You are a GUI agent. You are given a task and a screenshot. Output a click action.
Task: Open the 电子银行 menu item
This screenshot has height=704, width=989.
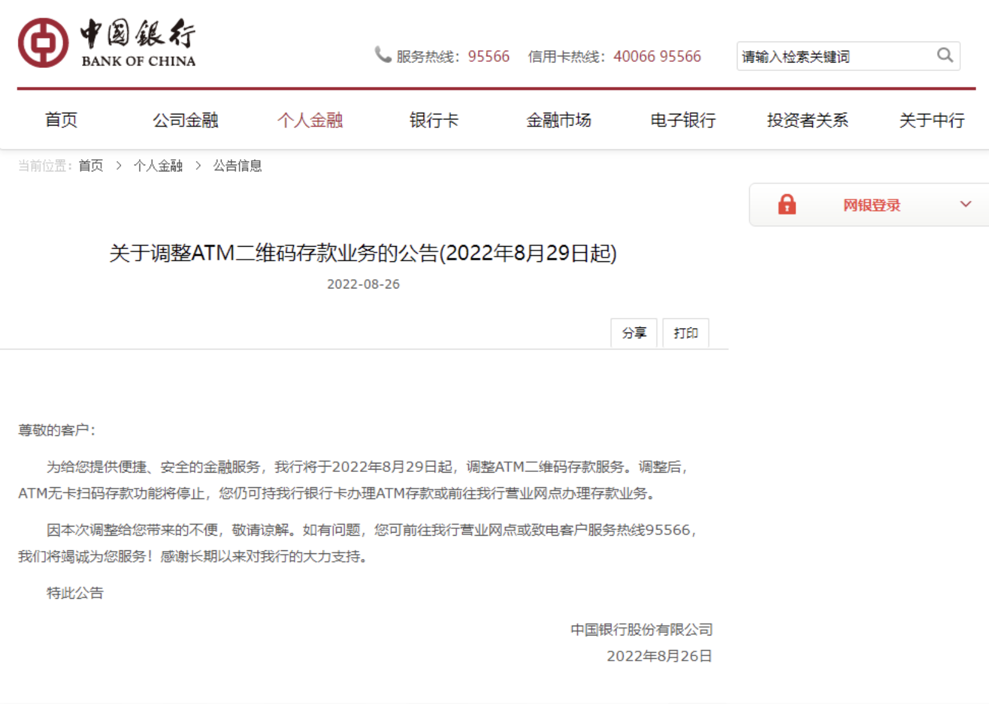click(683, 120)
